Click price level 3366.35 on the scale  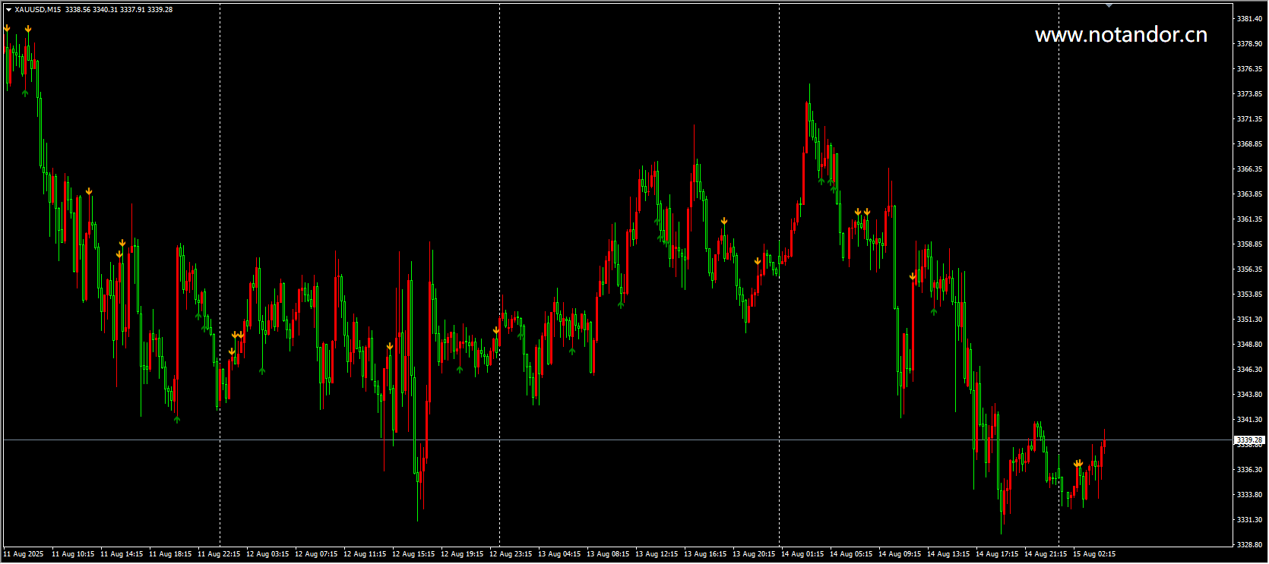point(1249,169)
